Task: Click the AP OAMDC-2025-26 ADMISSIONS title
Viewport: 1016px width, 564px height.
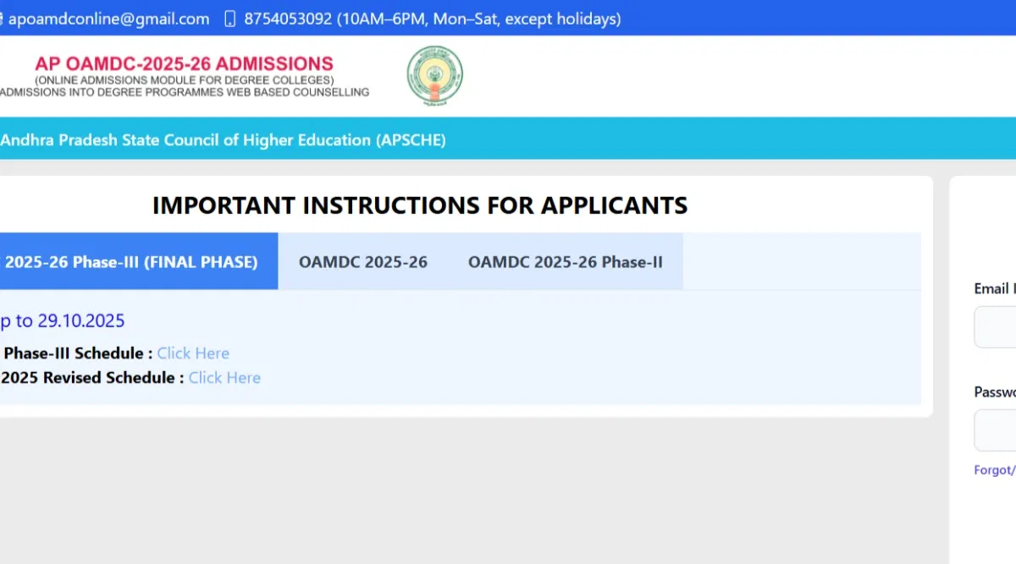Action: tap(184, 63)
